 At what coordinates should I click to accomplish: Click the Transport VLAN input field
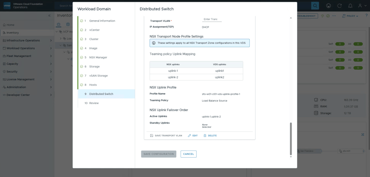(211, 19)
